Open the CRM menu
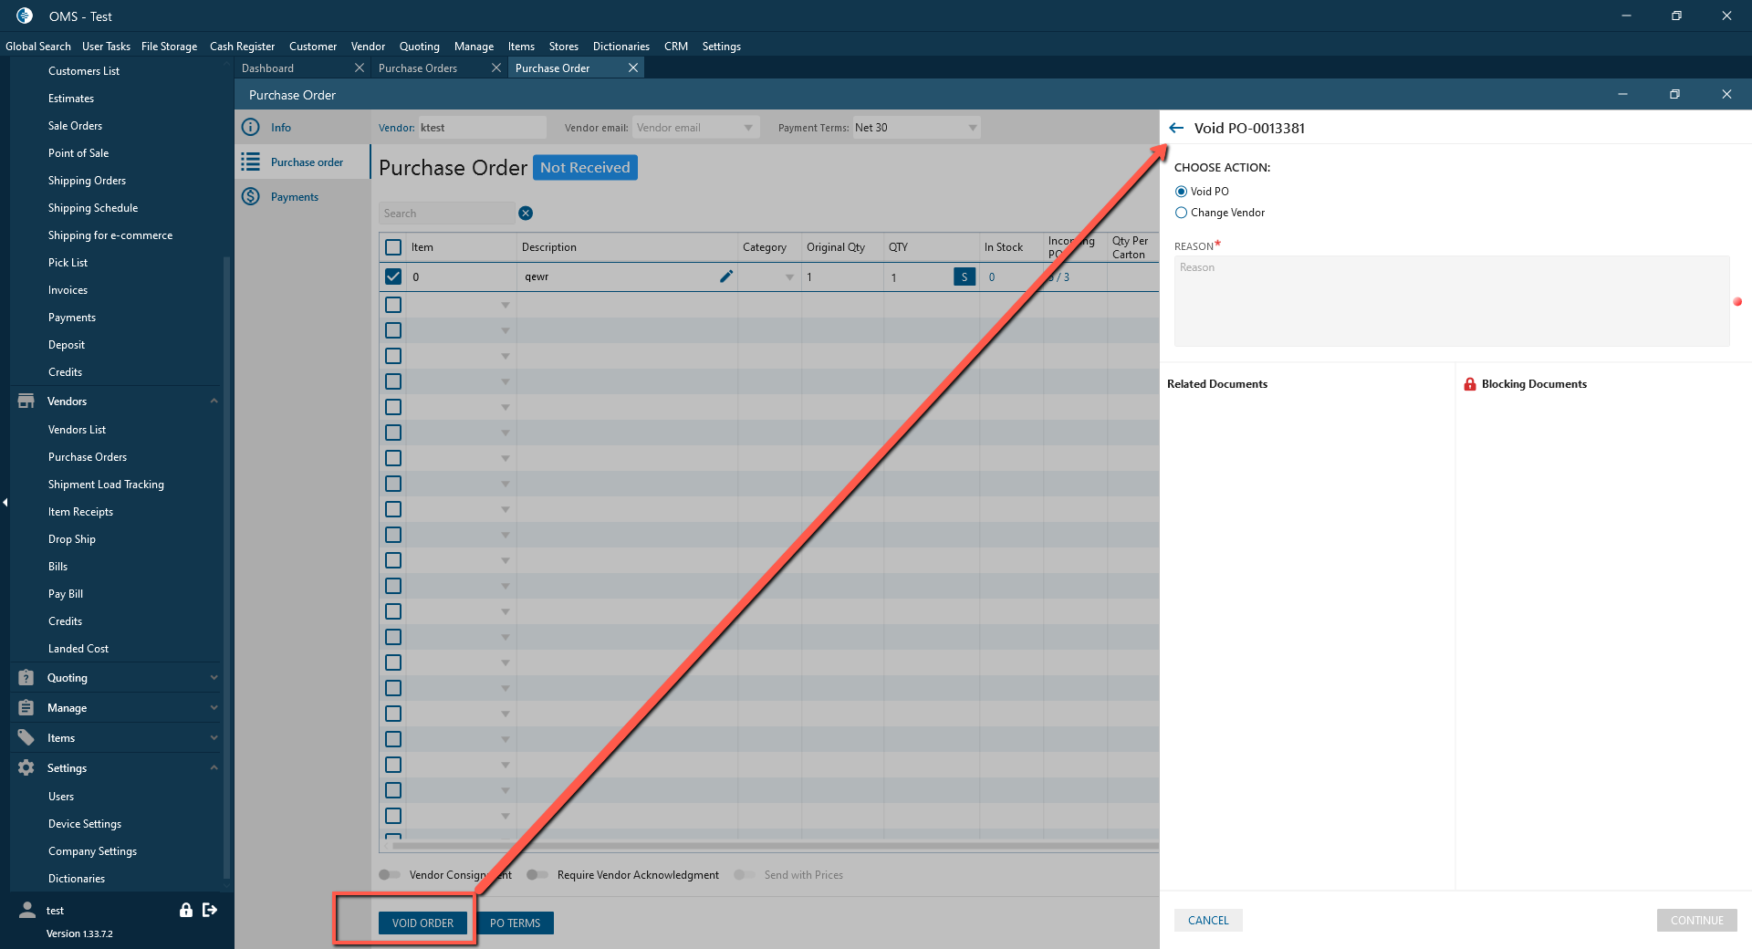 click(676, 47)
